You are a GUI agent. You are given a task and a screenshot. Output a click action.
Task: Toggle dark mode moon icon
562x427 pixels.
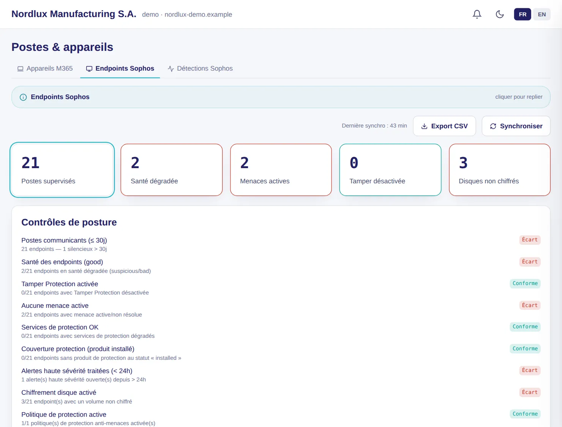pos(500,14)
